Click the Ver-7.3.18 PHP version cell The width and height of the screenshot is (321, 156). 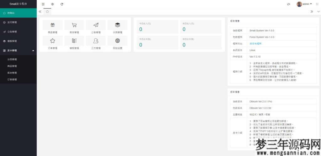(282, 57)
